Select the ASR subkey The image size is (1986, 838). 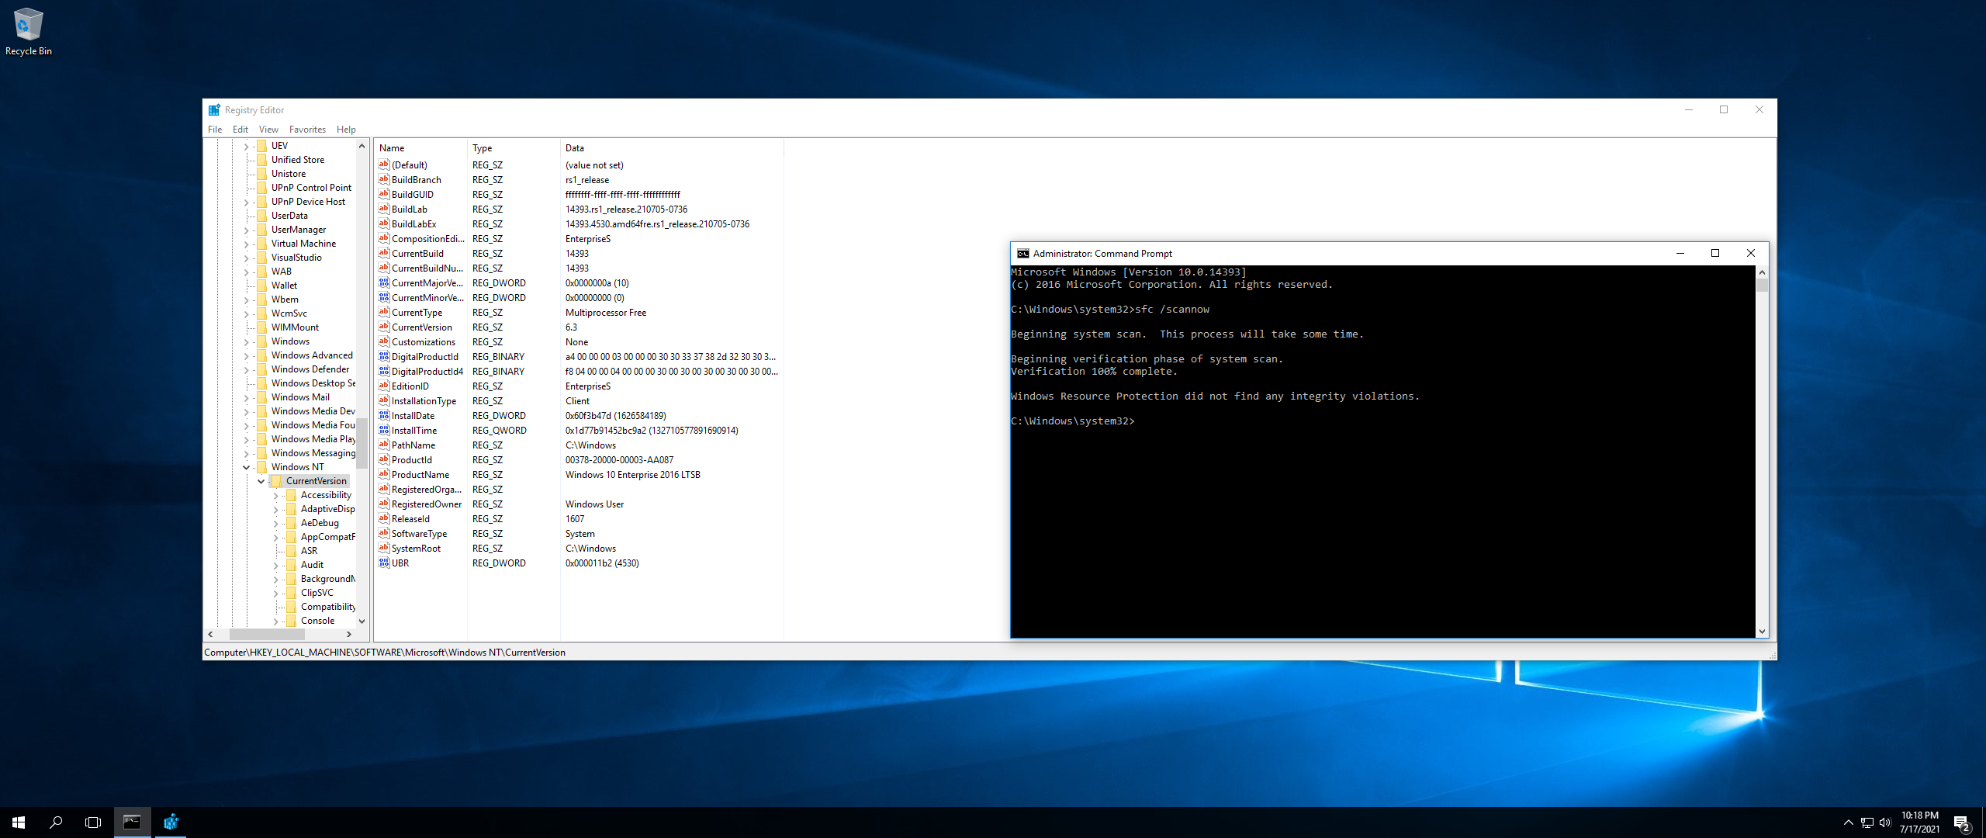click(309, 551)
